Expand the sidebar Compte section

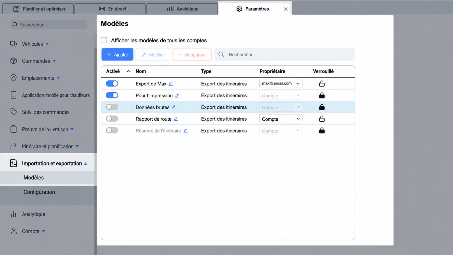click(44, 231)
